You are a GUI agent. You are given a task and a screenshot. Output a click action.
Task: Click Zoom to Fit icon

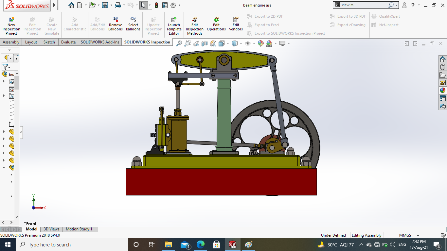(x=179, y=43)
